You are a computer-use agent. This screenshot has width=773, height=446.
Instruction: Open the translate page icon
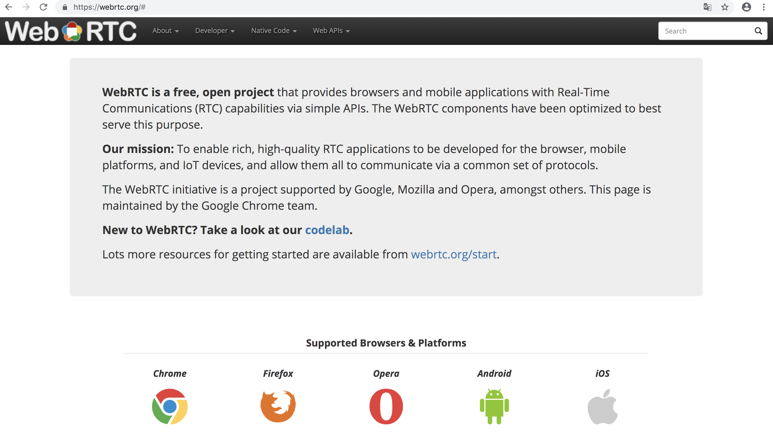click(707, 7)
